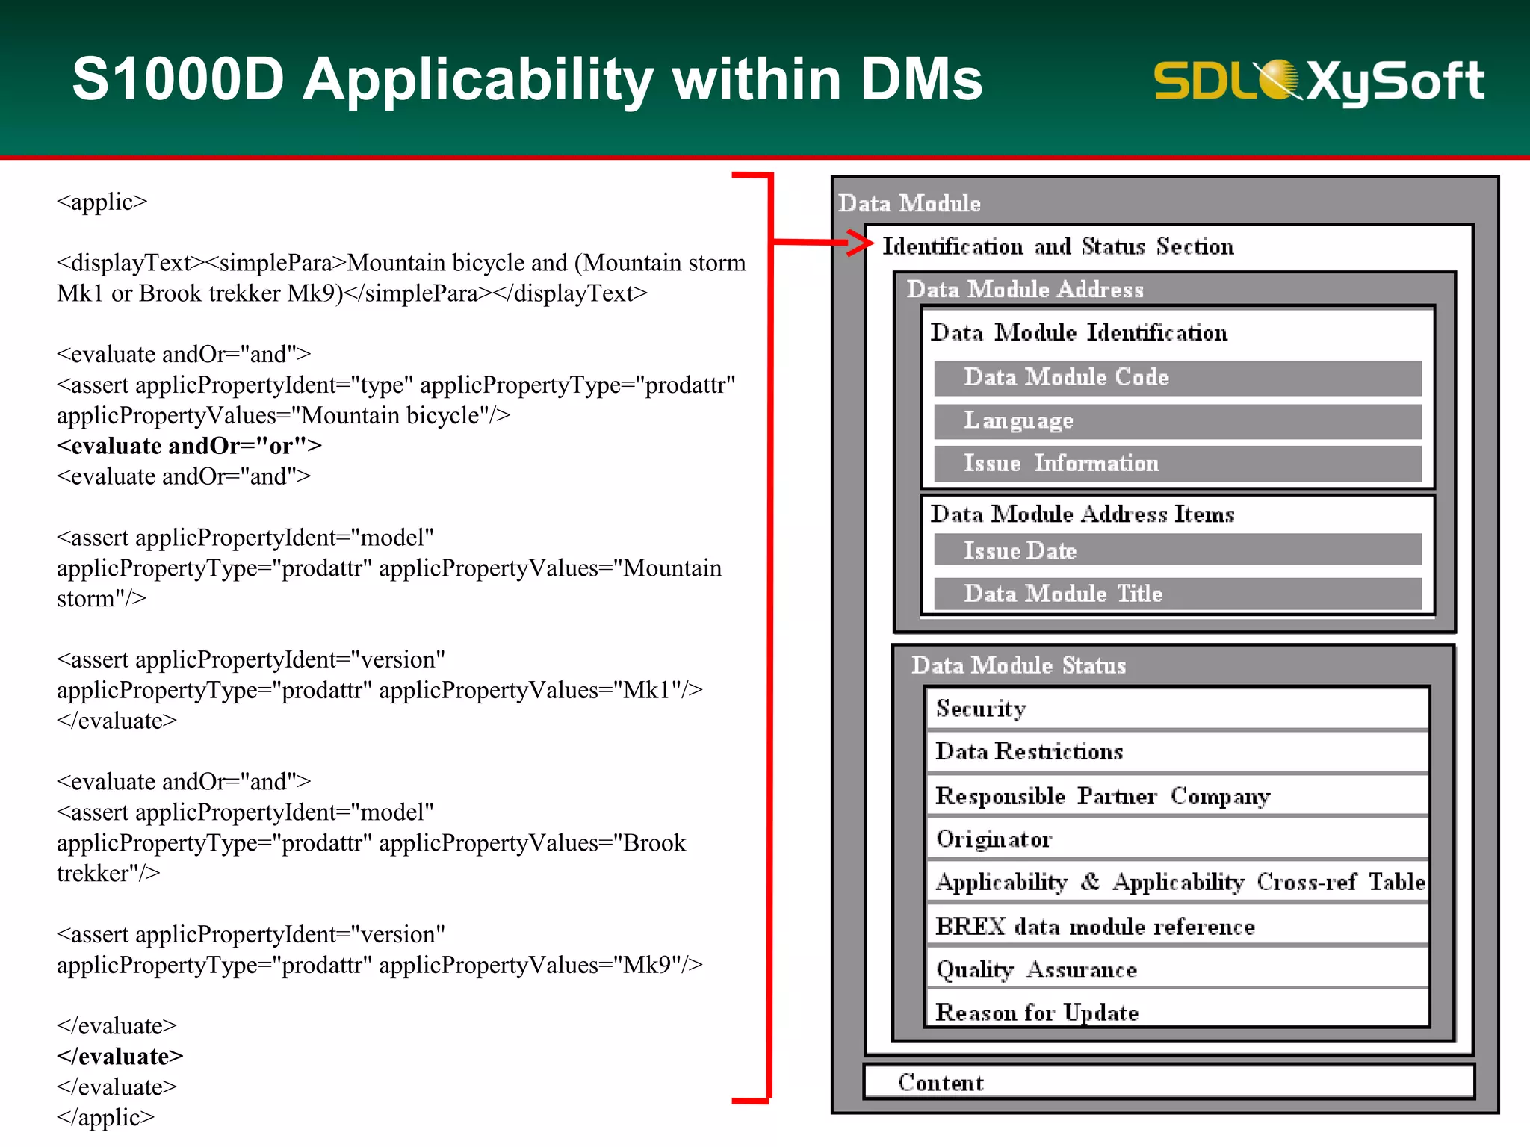This screenshot has height=1147, width=1530.
Task: Select Applicability & Applicability Cross-ref Table row
Action: 1179,882
